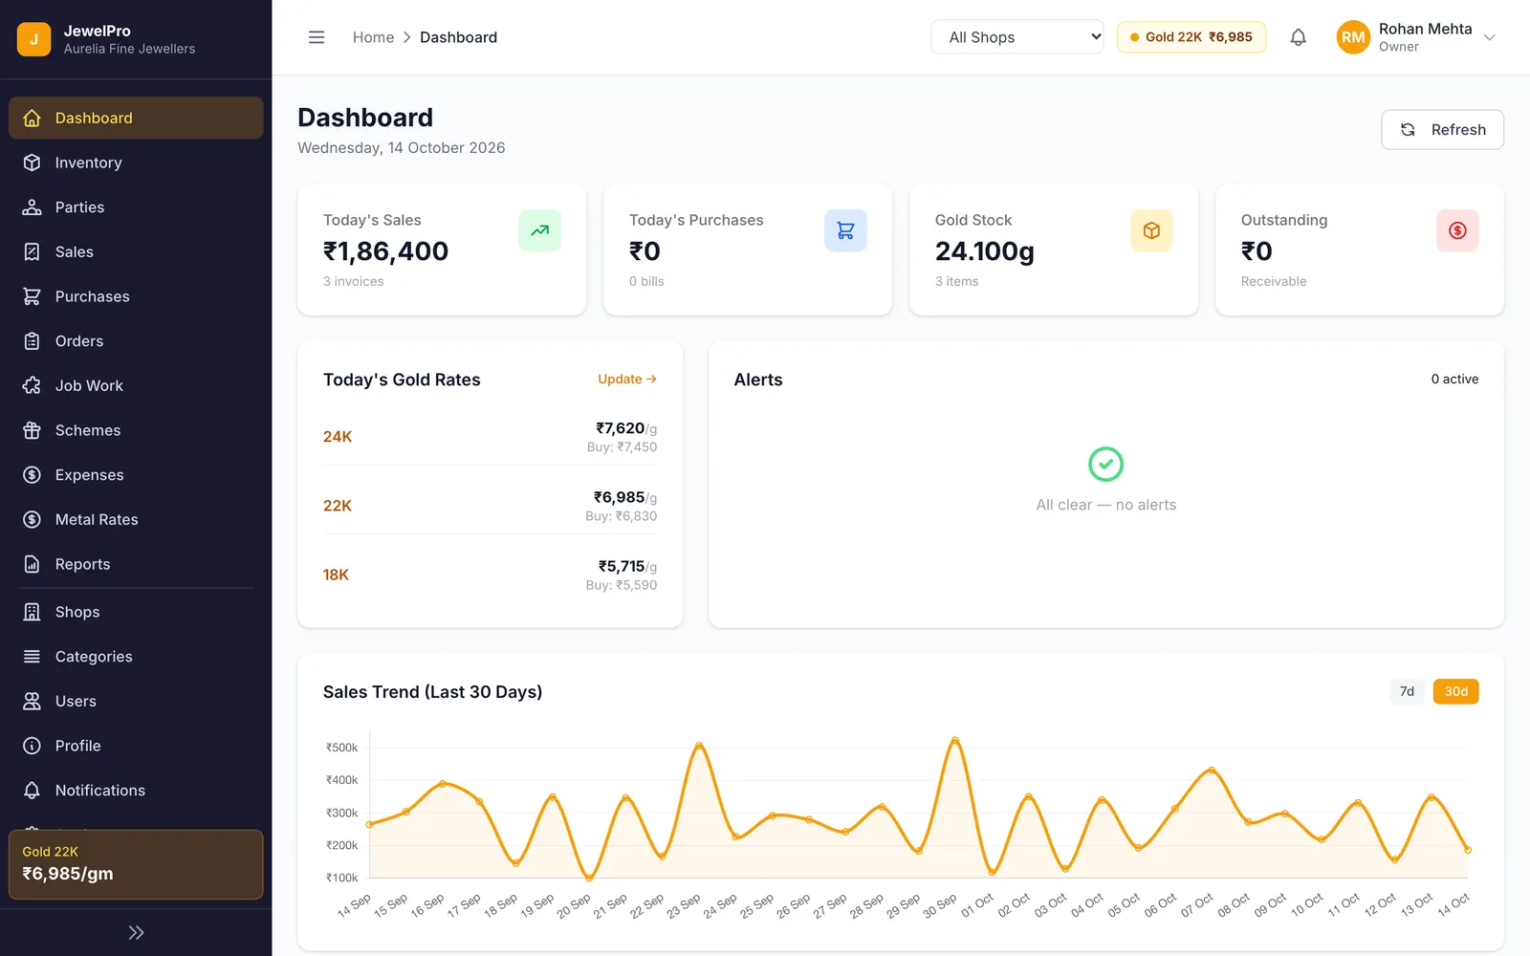Open Purchases in sidebar
The height and width of the screenshot is (956, 1530).
click(136, 296)
